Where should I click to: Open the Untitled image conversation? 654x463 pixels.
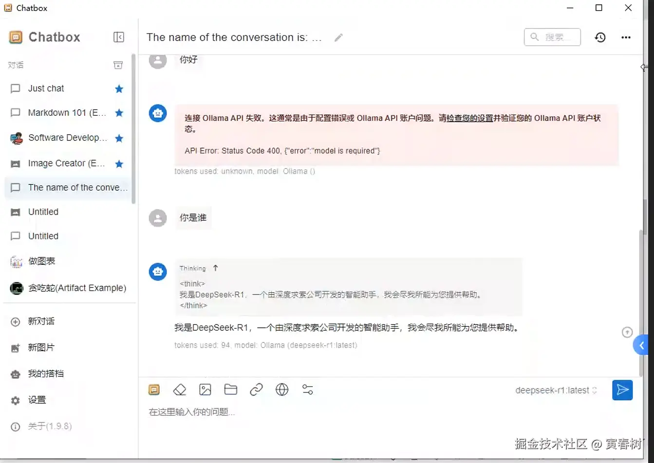point(68,212)
